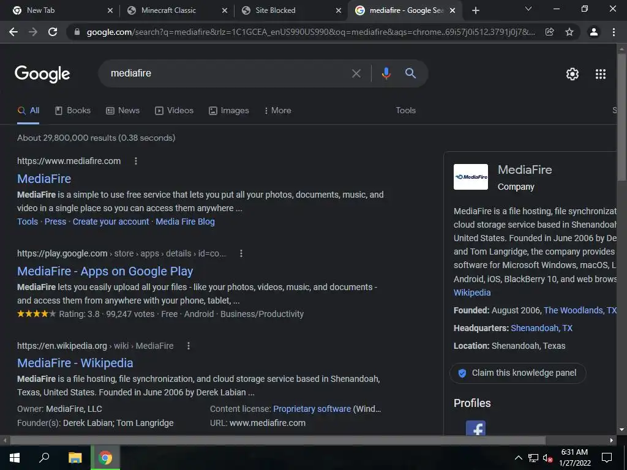Close the Site Blocked tab
The height and width of the screenshot is (470, 627).
tap(339, 11)
